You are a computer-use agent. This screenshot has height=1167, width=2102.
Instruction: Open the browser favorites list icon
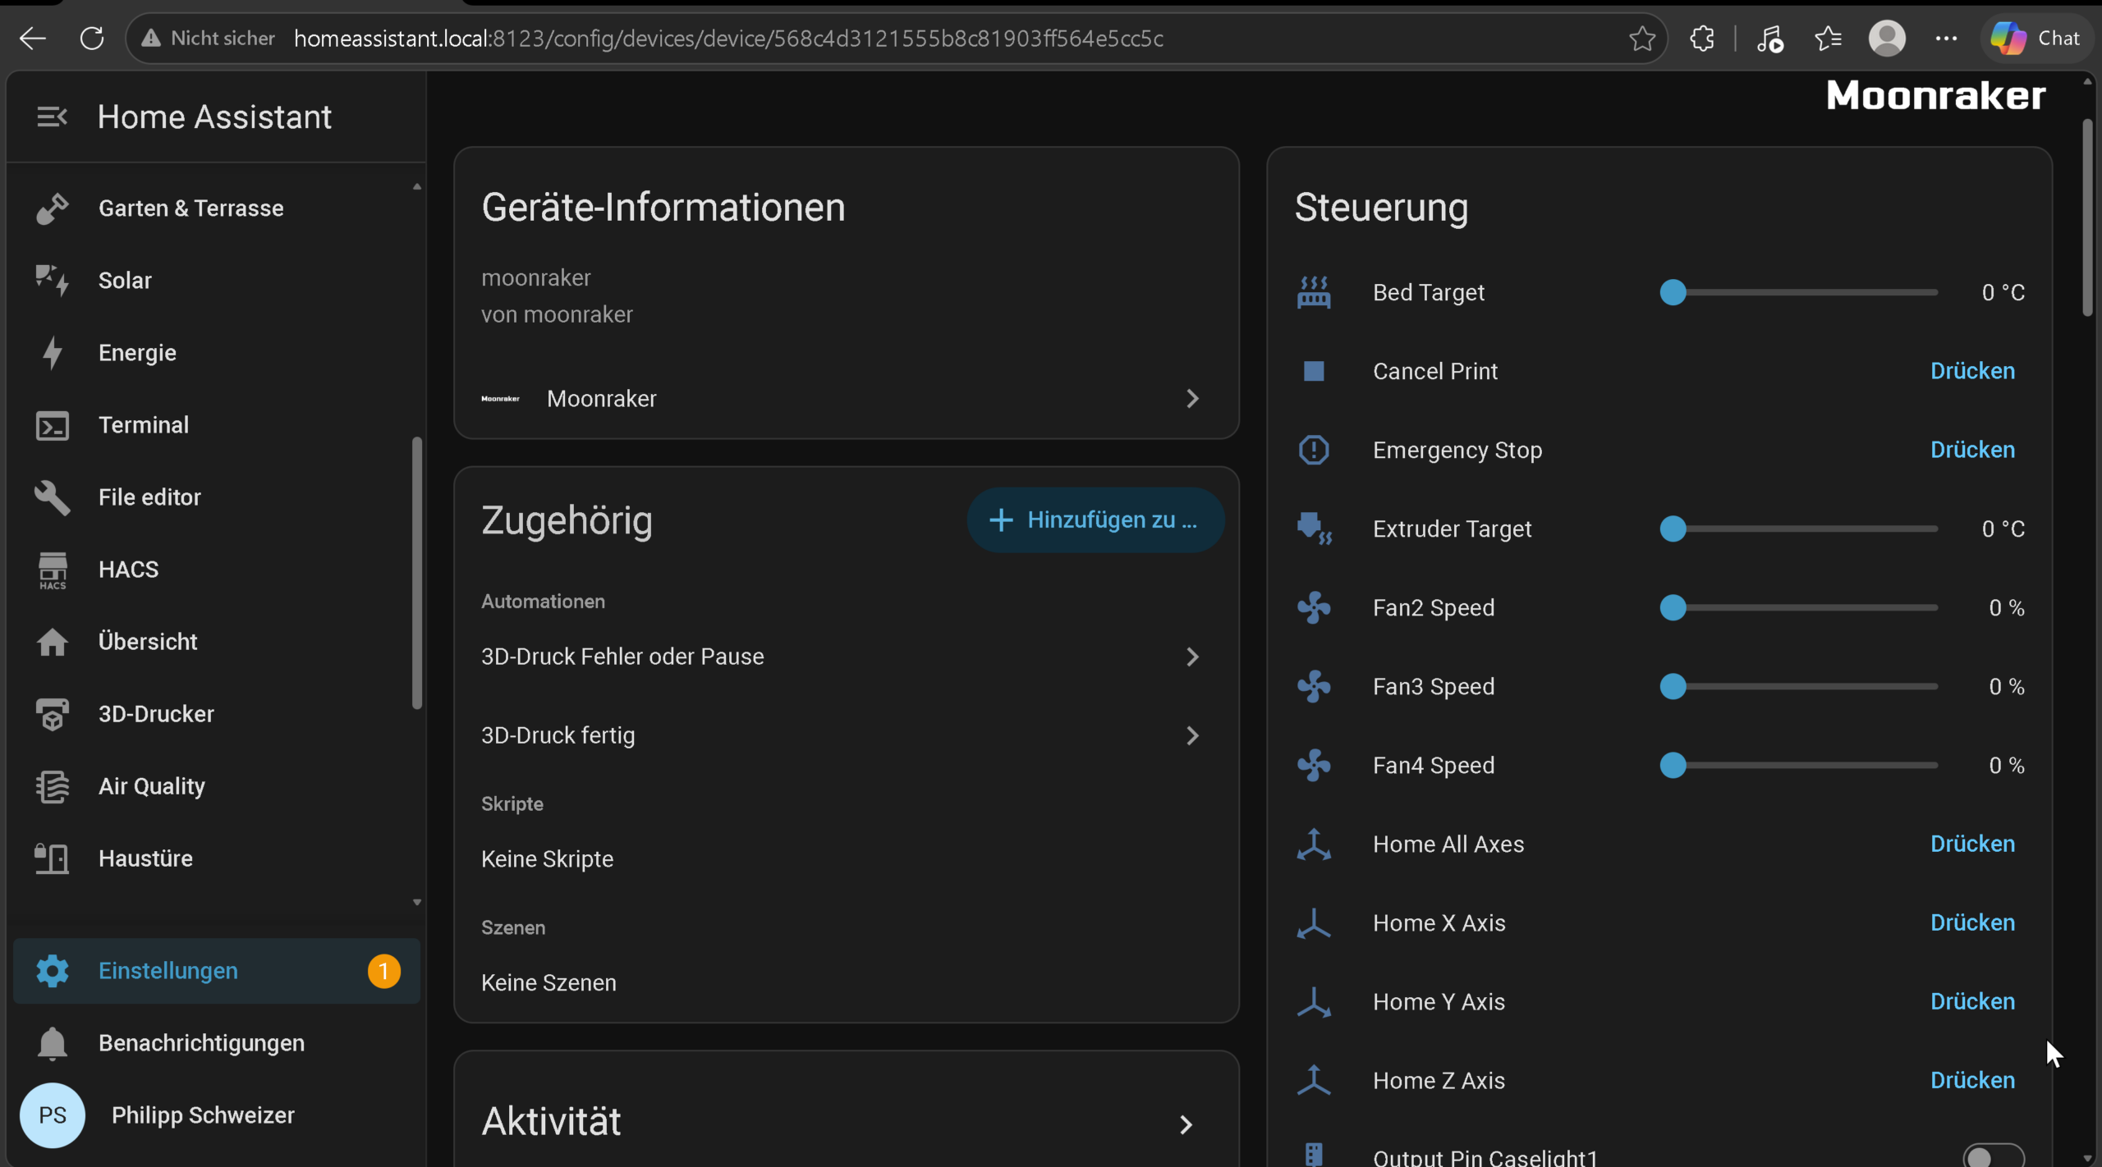[1829, 38]
